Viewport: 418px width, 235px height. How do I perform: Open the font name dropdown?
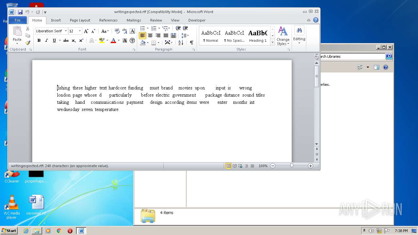pos(66,31)
